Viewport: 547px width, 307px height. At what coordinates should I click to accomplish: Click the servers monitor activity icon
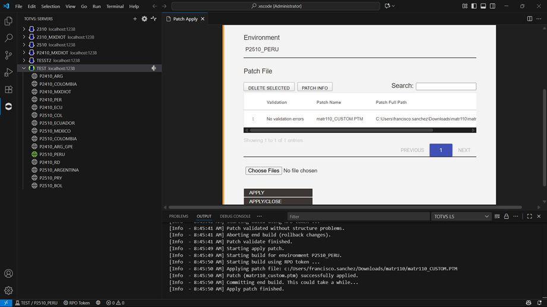point(154,19)
